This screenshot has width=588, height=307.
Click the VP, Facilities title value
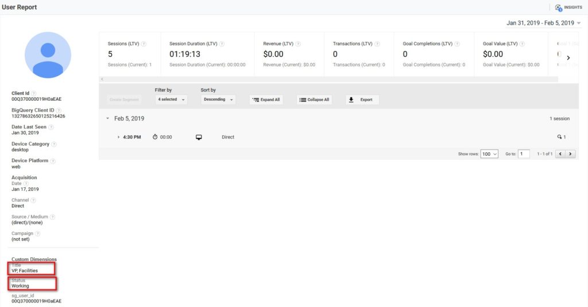tap(25, 271)
